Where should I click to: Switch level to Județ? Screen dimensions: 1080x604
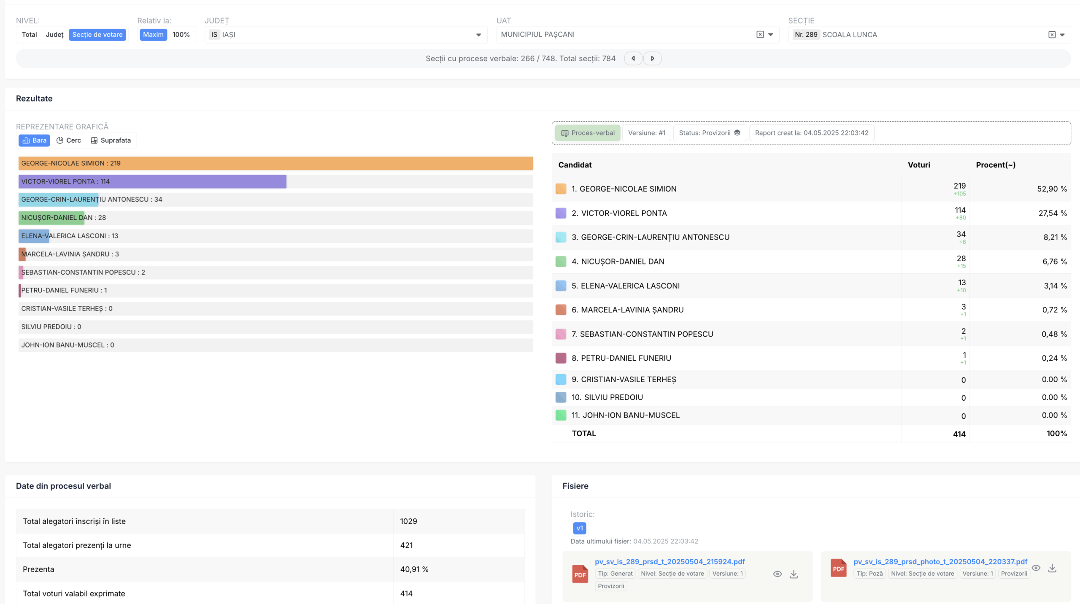point(54,35)
